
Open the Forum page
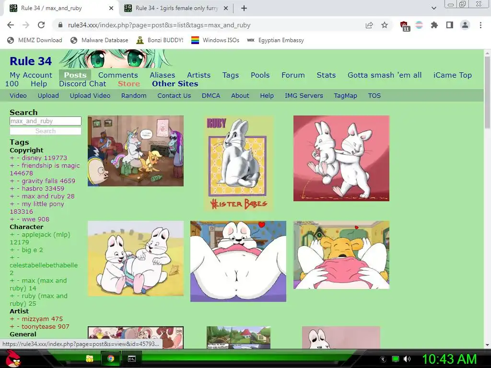point(293,75)
